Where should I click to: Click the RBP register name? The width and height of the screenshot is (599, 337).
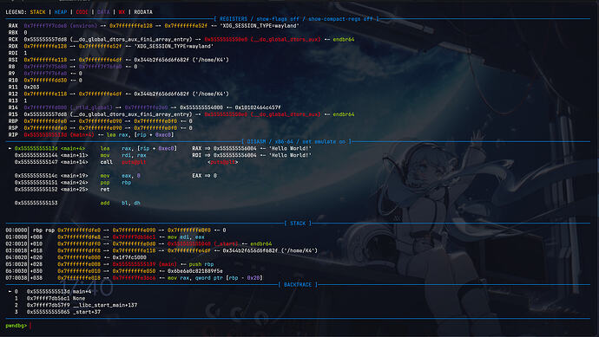pos(13,121)
